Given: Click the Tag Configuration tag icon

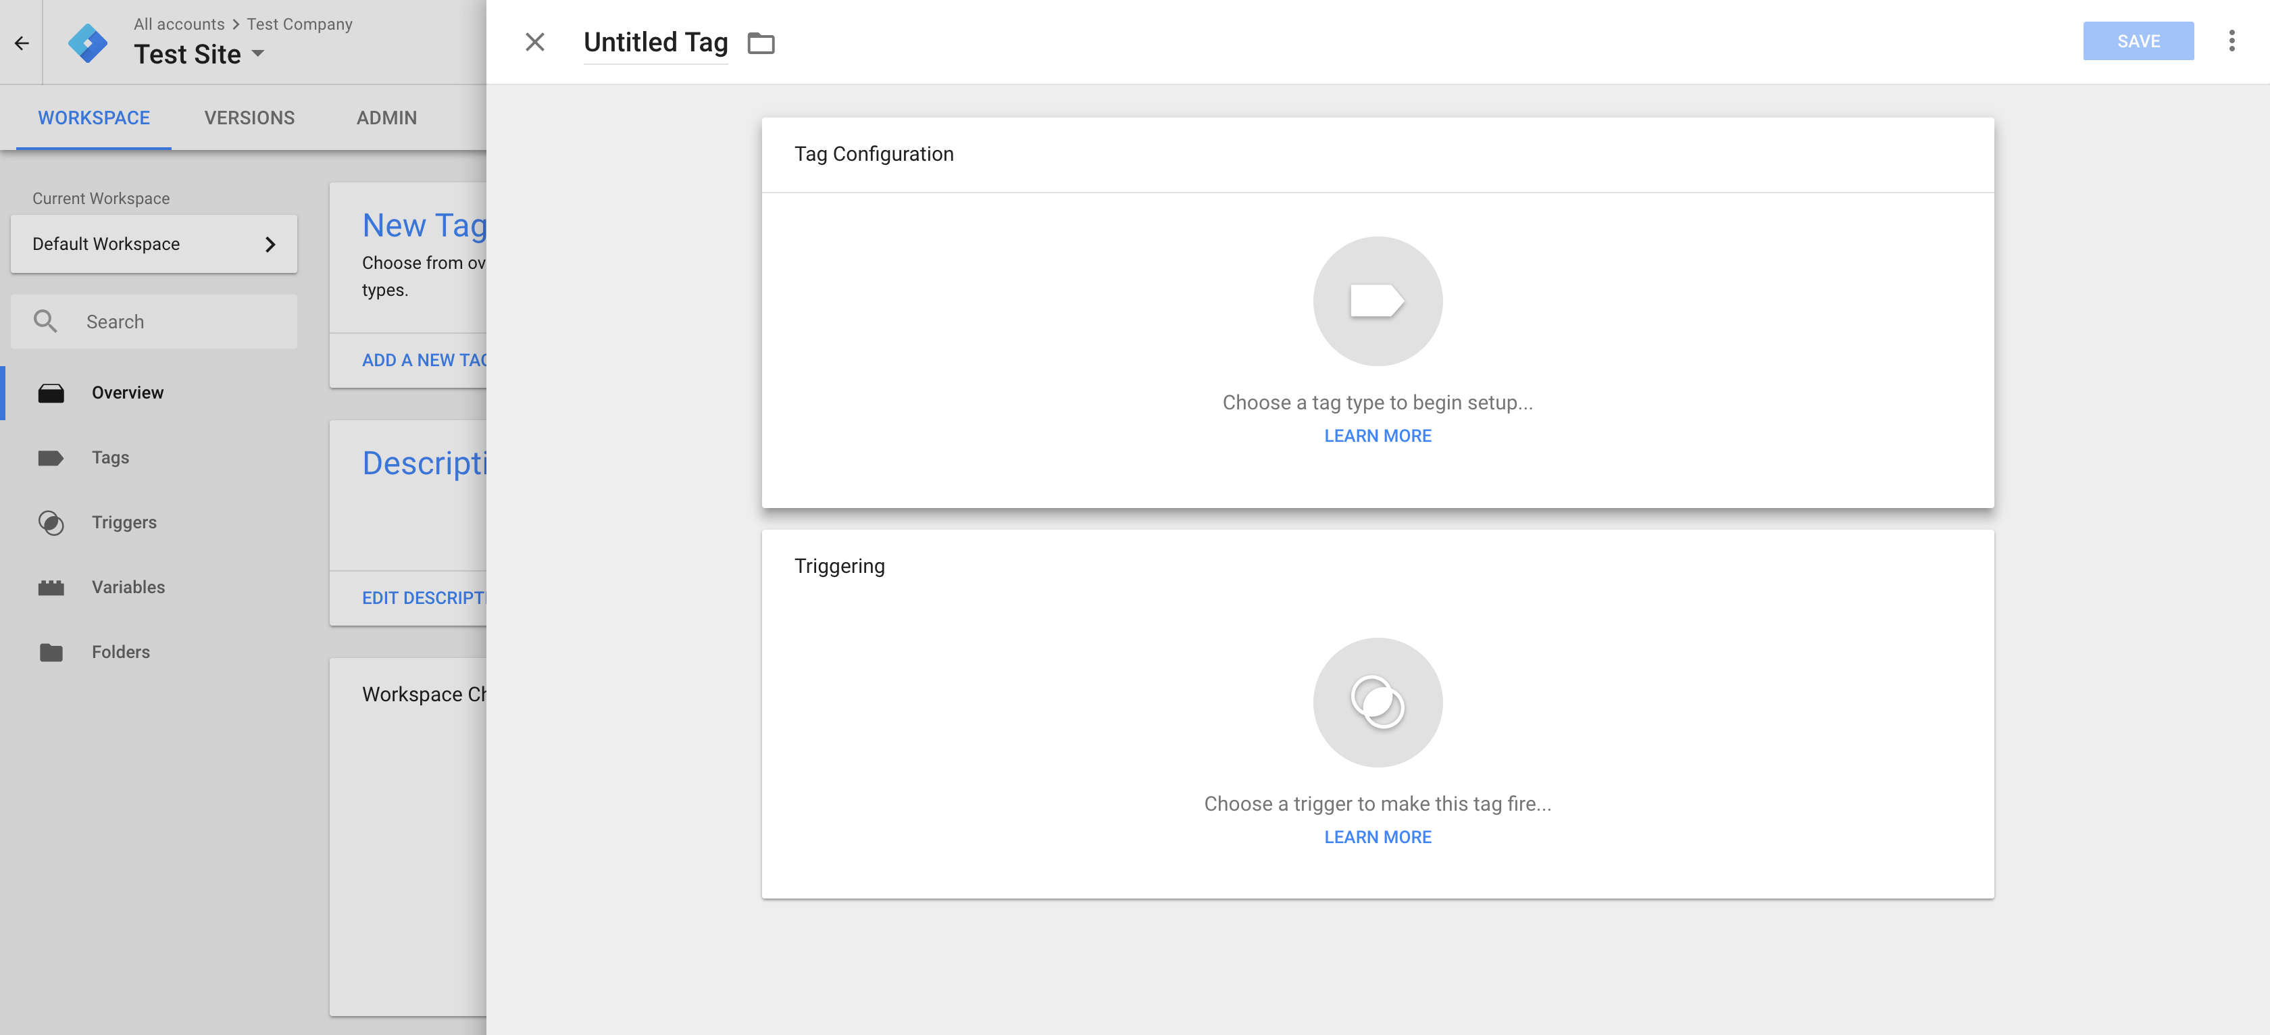Looking at the screenshot, I should click(1378, 300).
